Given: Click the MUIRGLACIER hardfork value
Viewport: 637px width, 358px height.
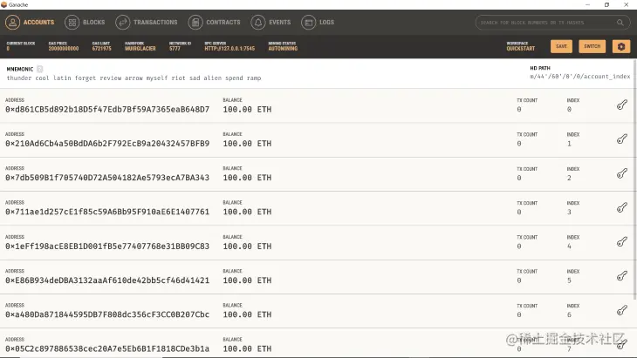Looking at the screenshot, I should pyautogui.click(x=140, y=49).
